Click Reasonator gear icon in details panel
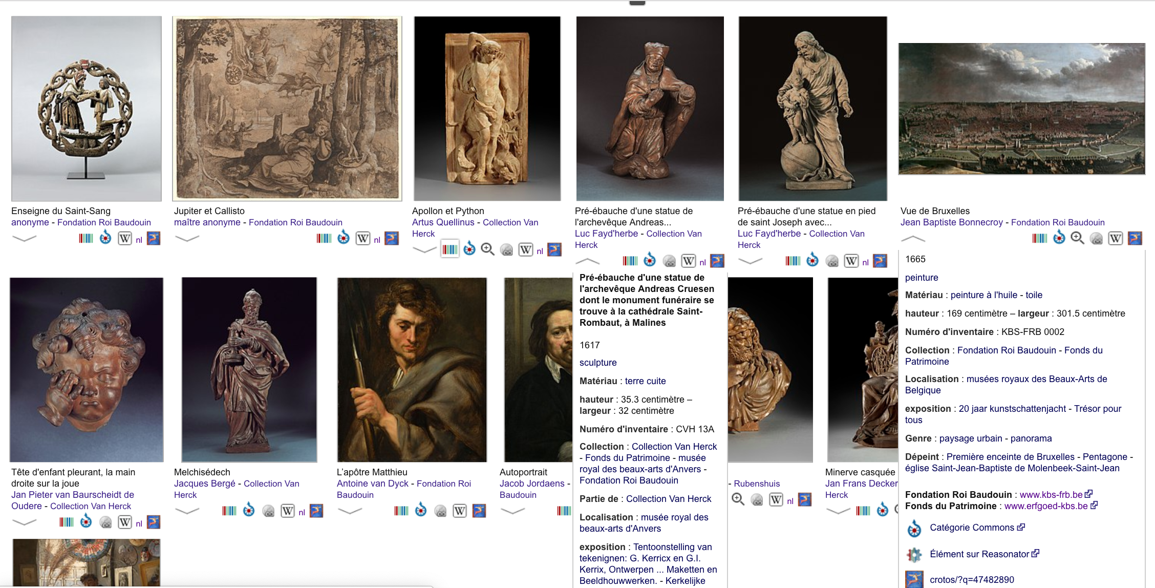The width and height of the screenshot is (1155, 588). (914, 554)
